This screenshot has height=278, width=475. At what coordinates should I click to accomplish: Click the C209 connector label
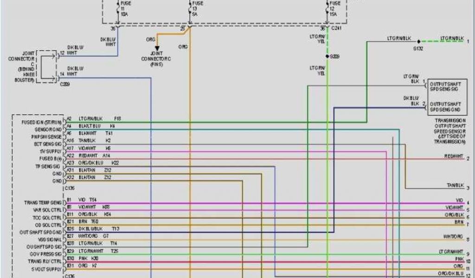click(x=64, y=84)
